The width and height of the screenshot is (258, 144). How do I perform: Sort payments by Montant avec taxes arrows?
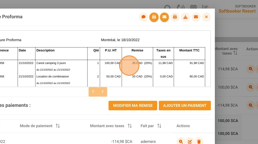[x=130, y=126]
